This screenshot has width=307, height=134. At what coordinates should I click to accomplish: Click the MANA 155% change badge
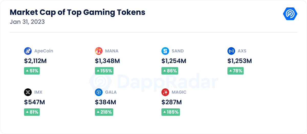coord(104,71)
